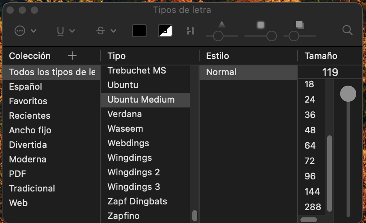Open the document color button
Image resolution: width=366 pixels, height=223 pixels.
pos(165,31)
